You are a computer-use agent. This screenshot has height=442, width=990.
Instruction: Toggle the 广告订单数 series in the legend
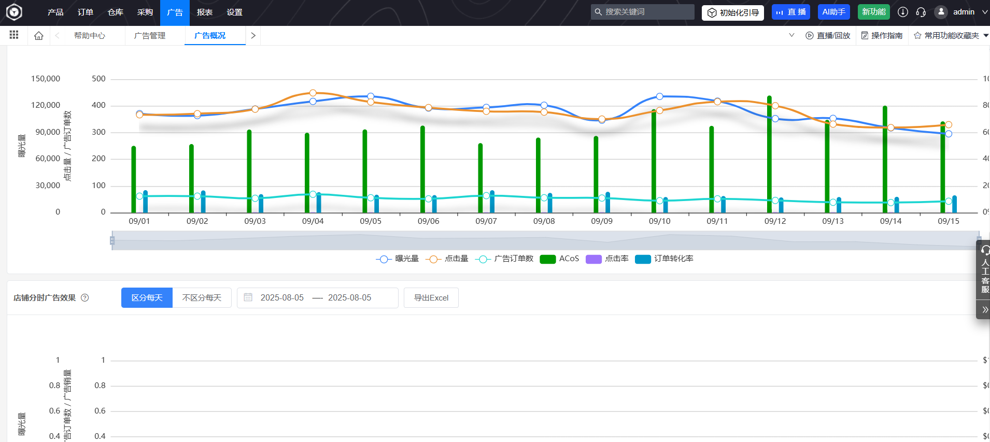pyautogui.click(x=504, y=259)
